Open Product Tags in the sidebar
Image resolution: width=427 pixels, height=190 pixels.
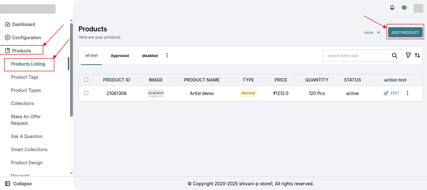pos(25,77)
